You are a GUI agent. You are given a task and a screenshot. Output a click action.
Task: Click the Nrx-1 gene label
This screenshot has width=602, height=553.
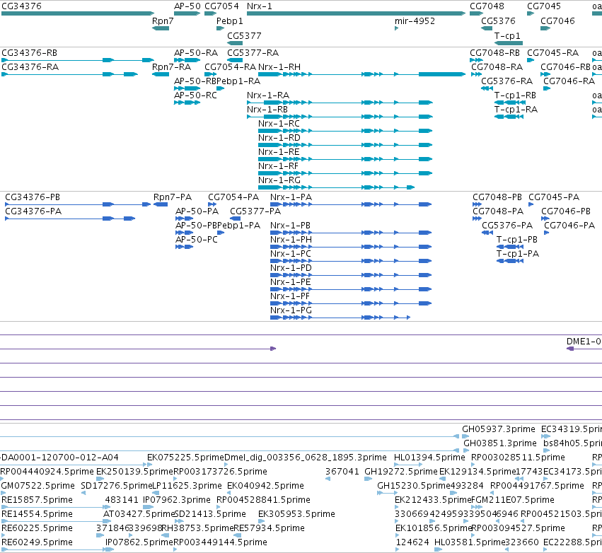pos(259,6)
